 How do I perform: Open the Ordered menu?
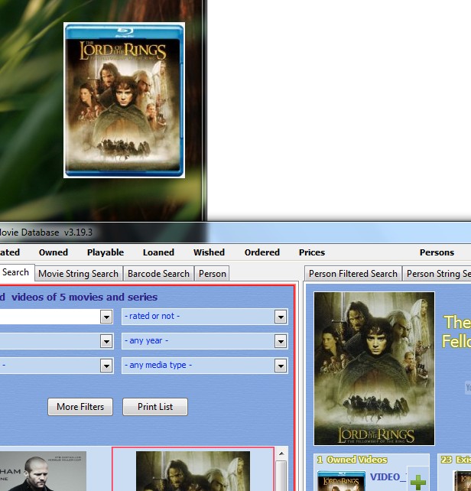(x=261, y=252)
